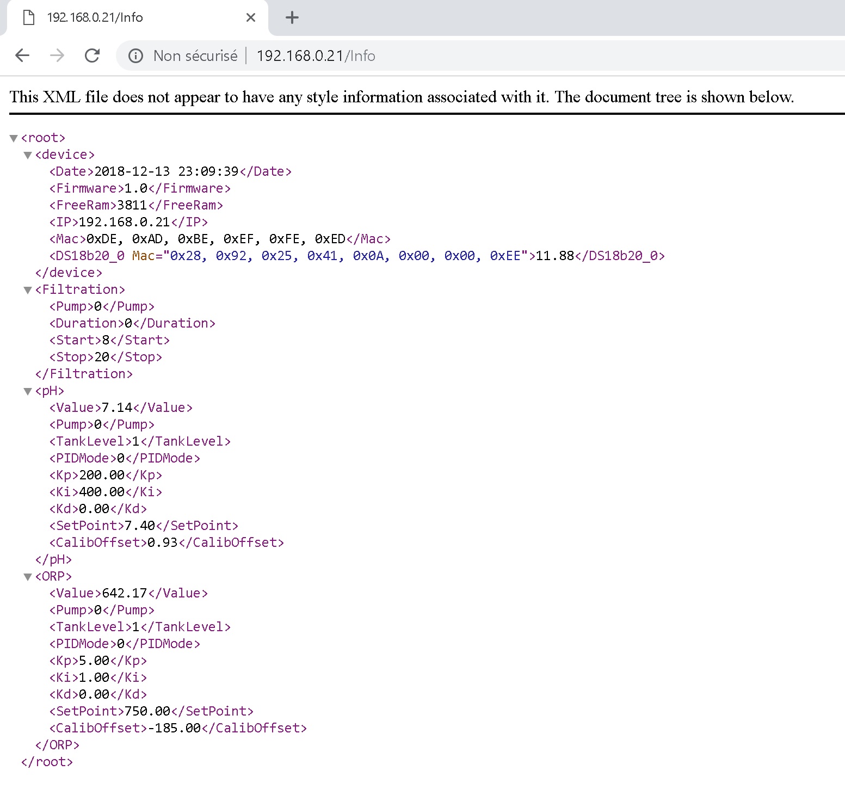Open site info via the Non sécurisé icon

pos(135,56)
